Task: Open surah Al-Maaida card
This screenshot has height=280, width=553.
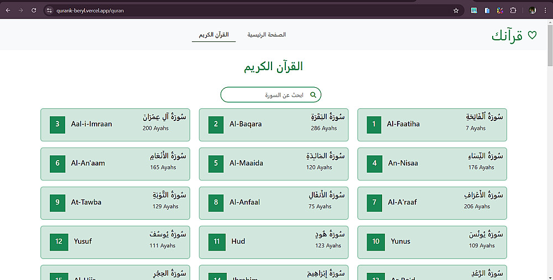Action: [274, 164]
